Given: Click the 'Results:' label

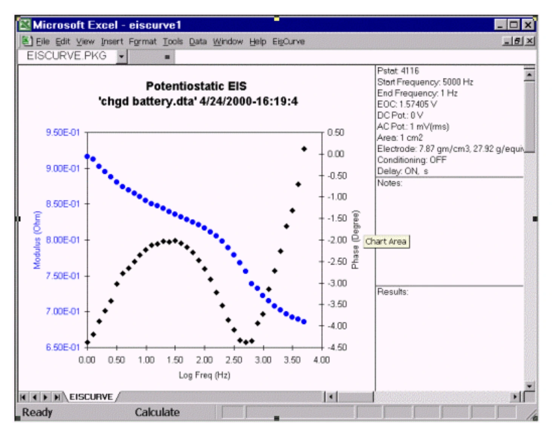Looking at the screenshot, I should click(393, 292).
